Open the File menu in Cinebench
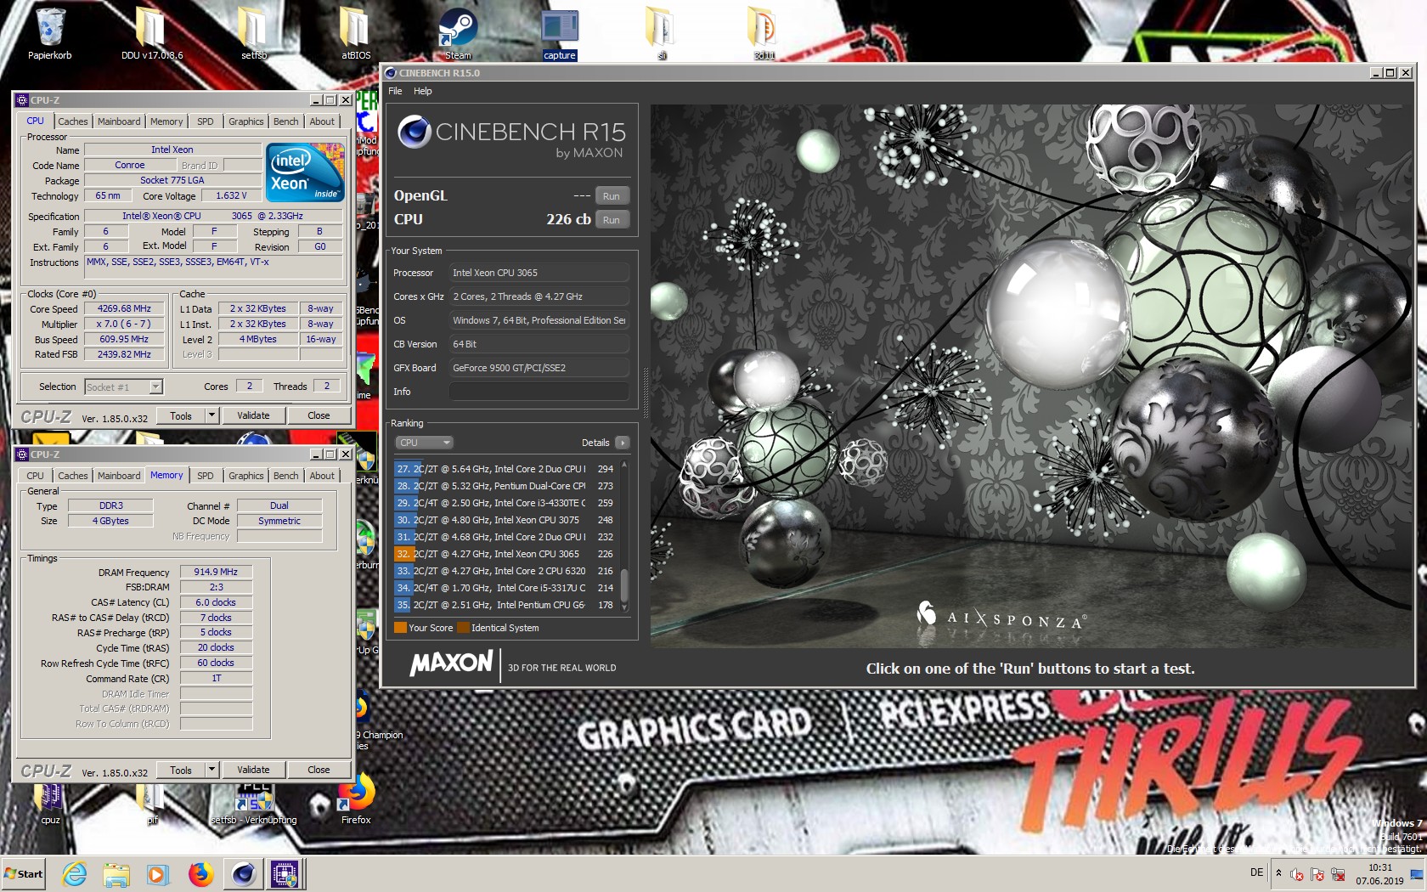This screenshot has height=892, width=1427. pos(395,91)
